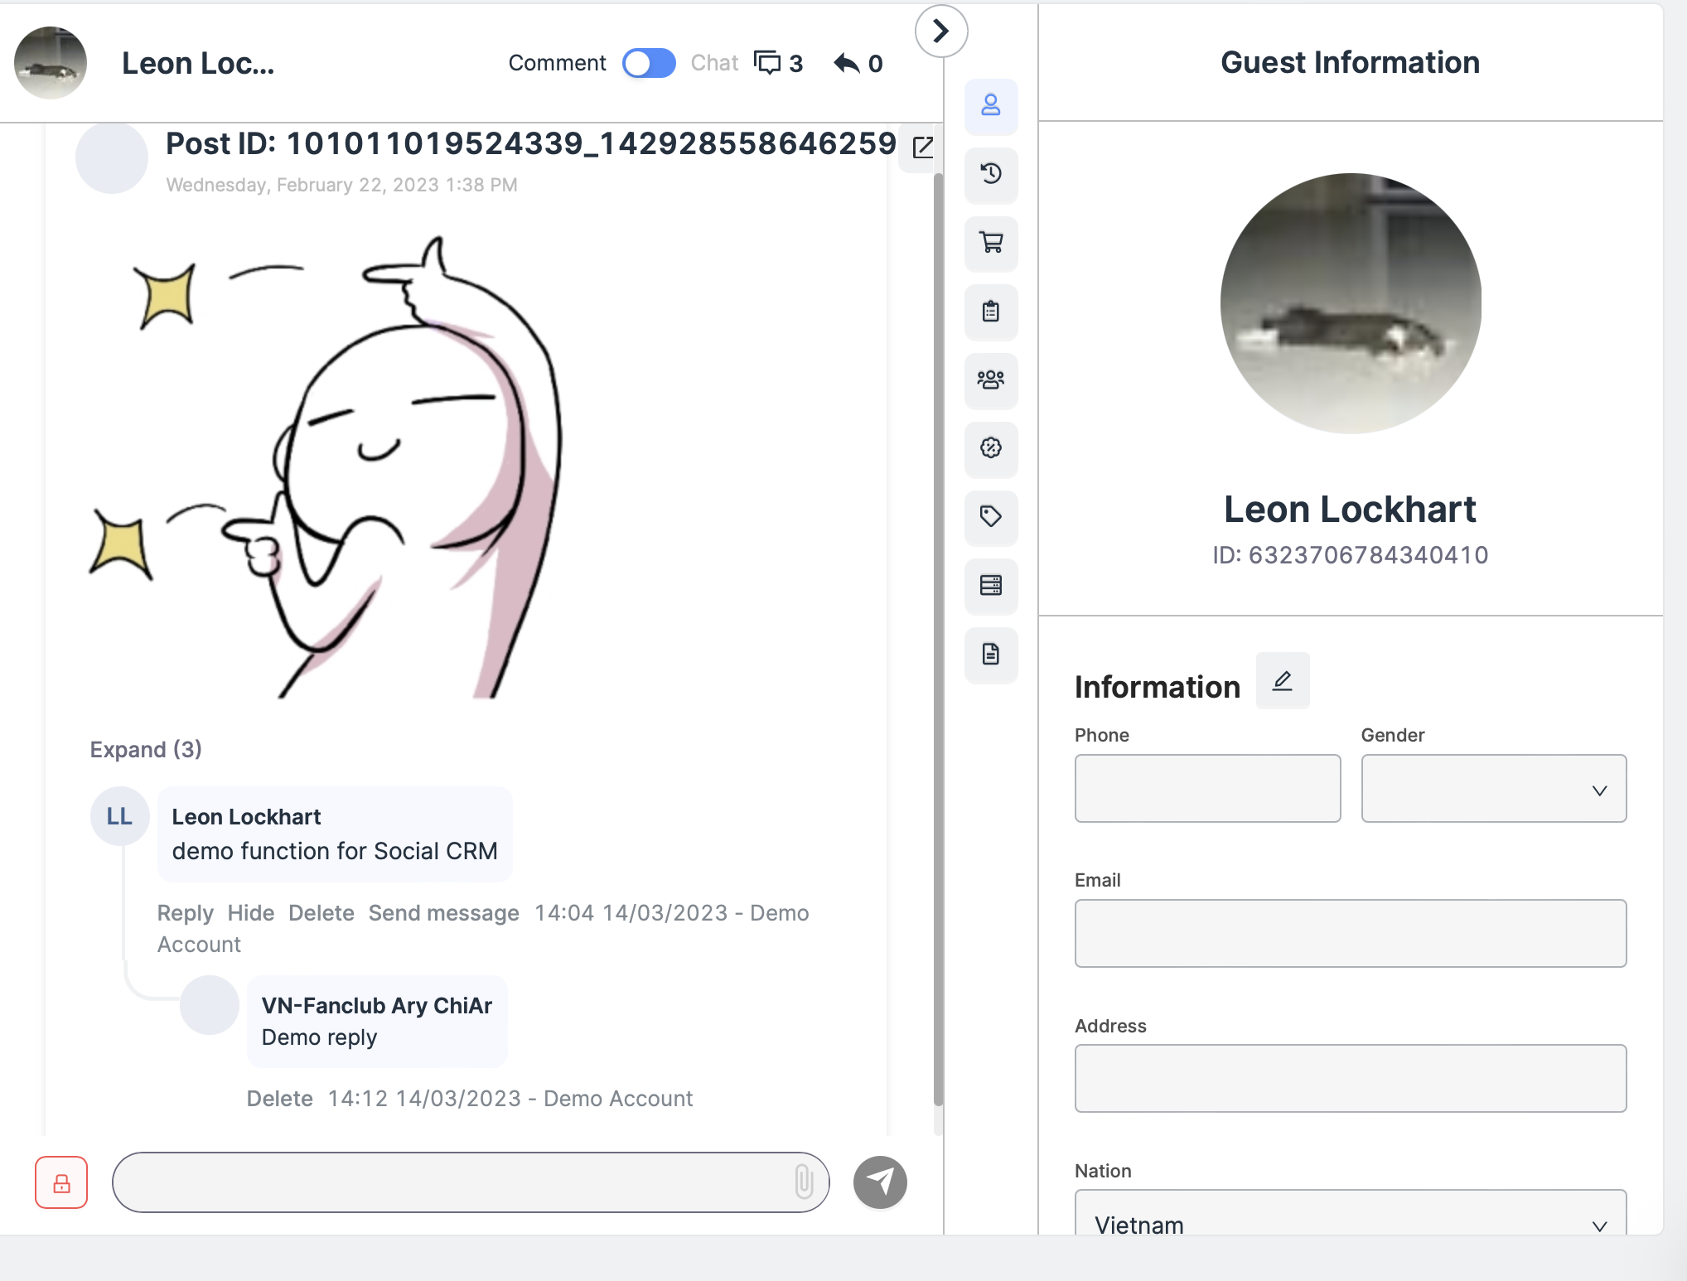
Task: Collapse panel with the chevron arrow button
Action: [940, 31]
